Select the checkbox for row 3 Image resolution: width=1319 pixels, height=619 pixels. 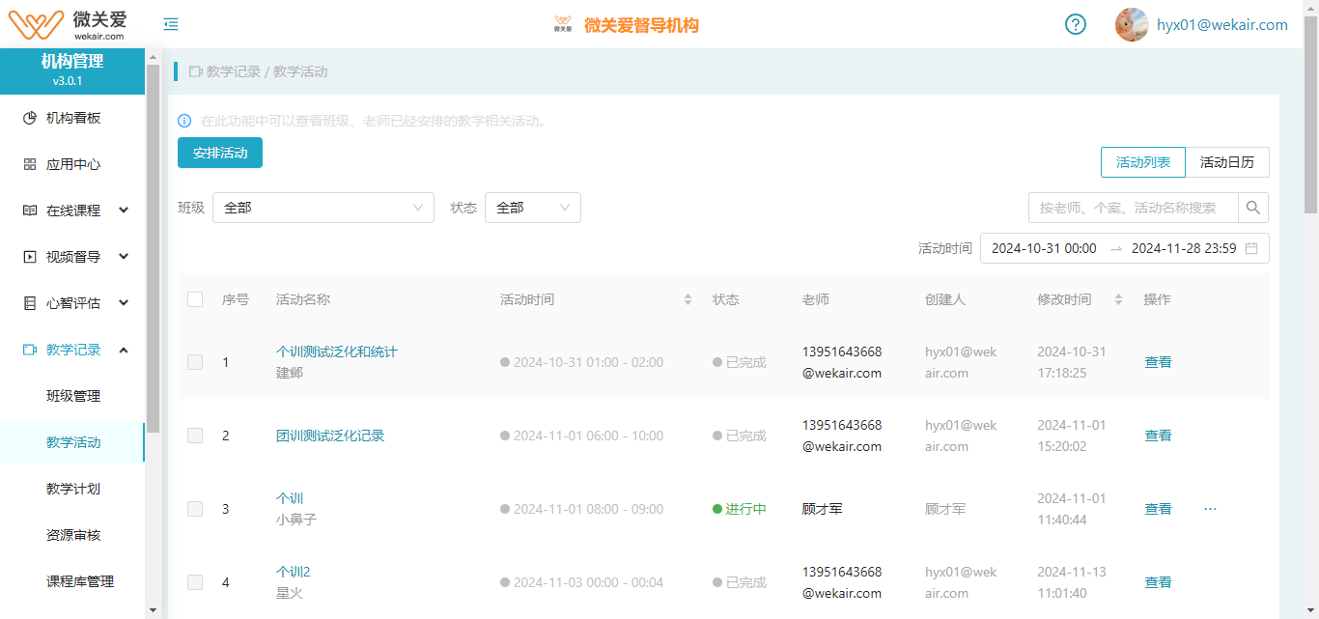tap(195, 509)
